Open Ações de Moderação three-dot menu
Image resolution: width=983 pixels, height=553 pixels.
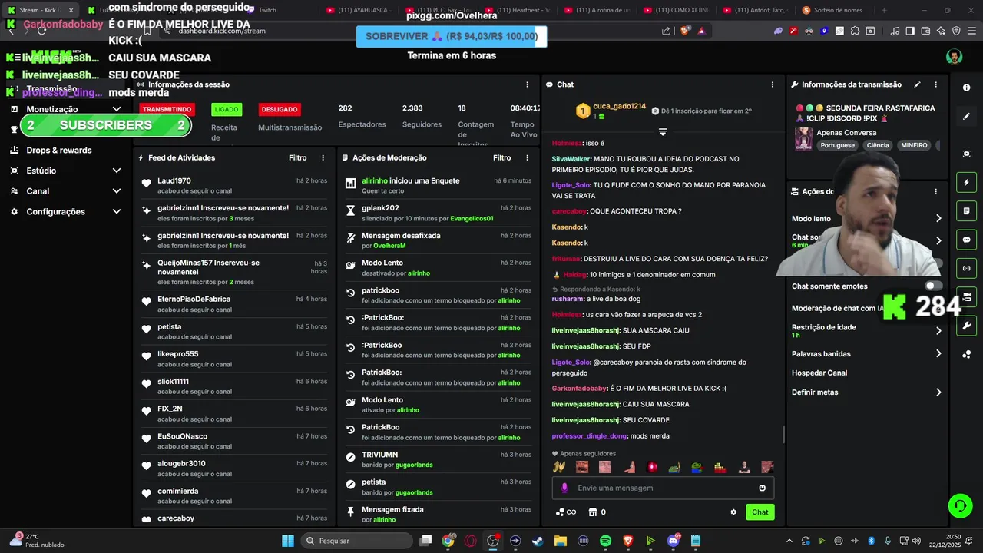pyautogui.click(x=527, y=157)
